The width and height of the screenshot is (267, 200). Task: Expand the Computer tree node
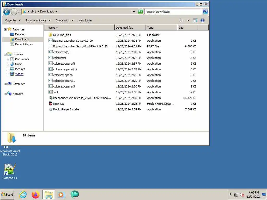[x=5, y=84]
